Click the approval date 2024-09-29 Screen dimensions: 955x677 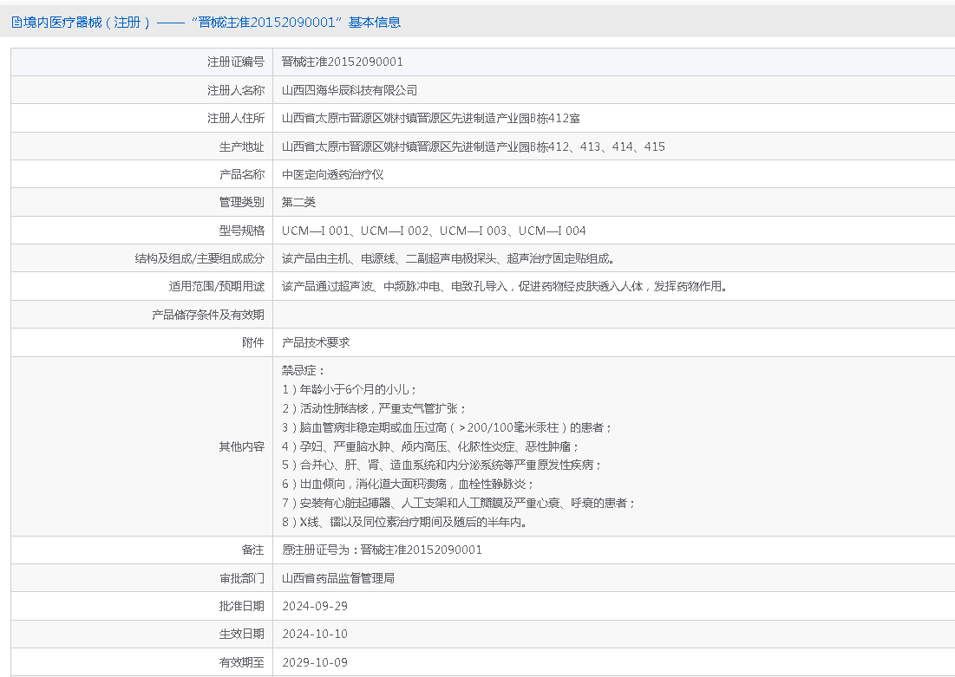315,606
